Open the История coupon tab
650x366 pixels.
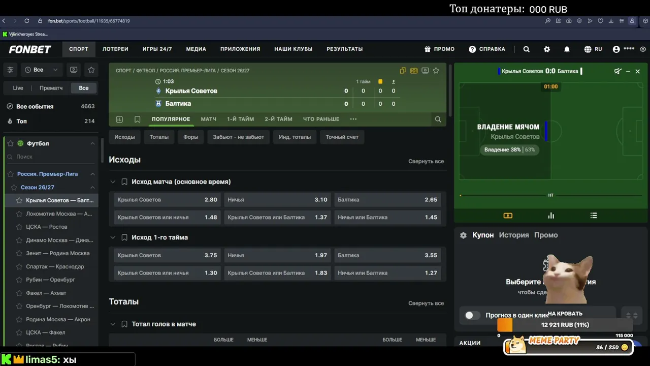(x=514, y=235)
